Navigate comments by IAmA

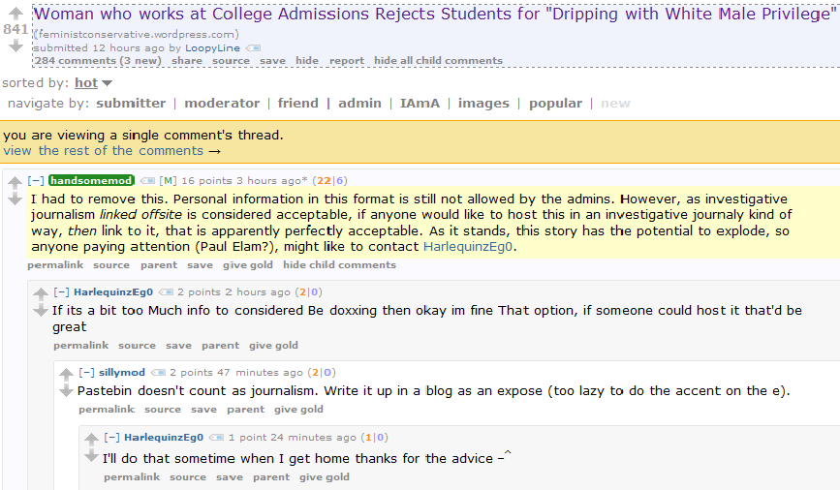[420, 103]
